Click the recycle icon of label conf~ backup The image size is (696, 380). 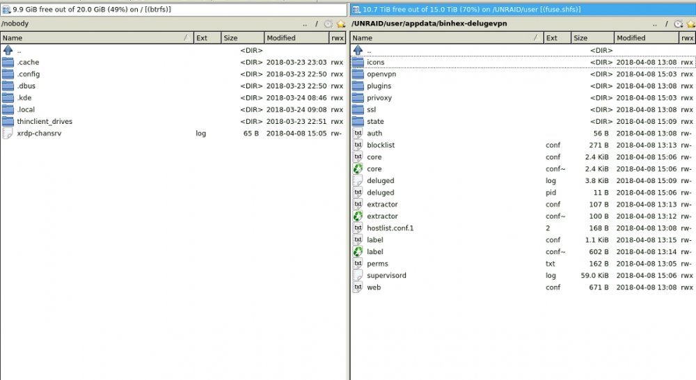358,252
